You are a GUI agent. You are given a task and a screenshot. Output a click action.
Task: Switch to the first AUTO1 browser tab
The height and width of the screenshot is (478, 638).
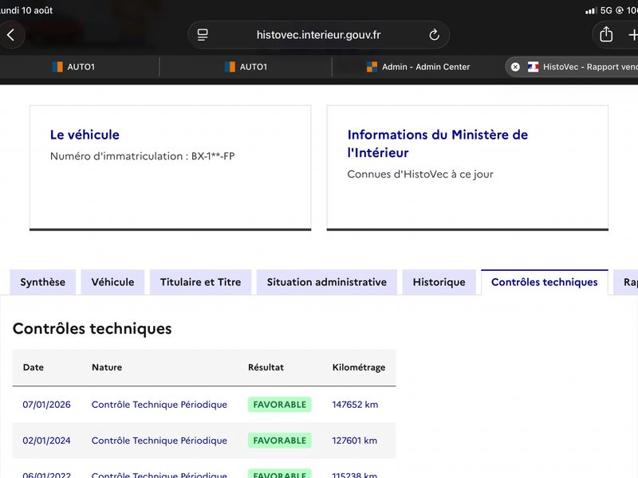point(73,67)
